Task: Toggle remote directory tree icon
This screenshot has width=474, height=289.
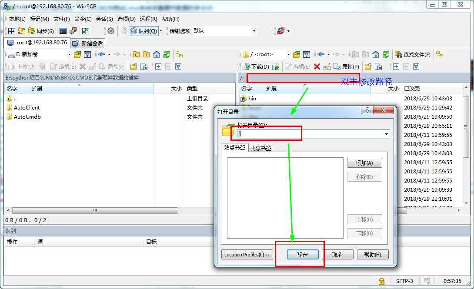Action: 440,54
